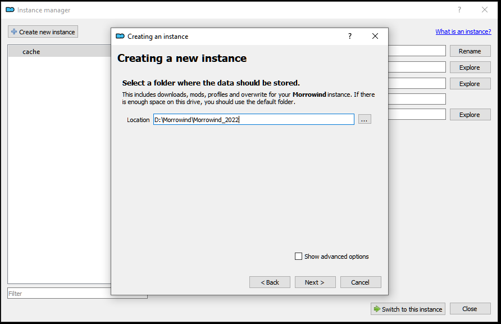The width and height of the screenshot is (501, 324).
Task: Select the cache instance in the list
Action: [31, 52]
